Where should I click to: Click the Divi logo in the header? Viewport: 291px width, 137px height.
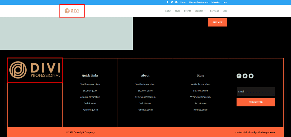(x=72, y=11)
